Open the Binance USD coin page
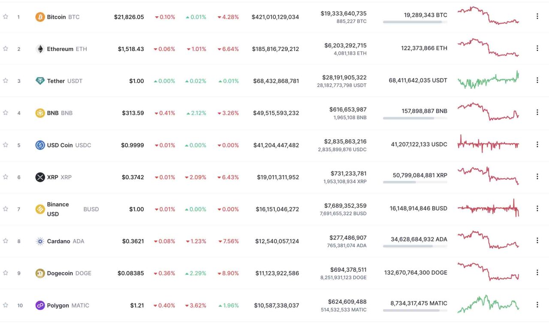The height and width of the screenshot is (324, 549). [58, 209]
